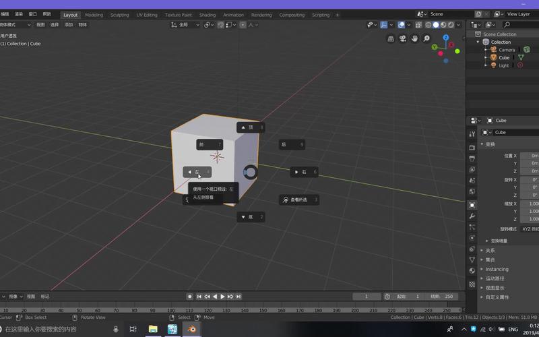The image size is (539, 337).
Task: Open Blender from the Windows taskbar
Action: click(192, 330)
